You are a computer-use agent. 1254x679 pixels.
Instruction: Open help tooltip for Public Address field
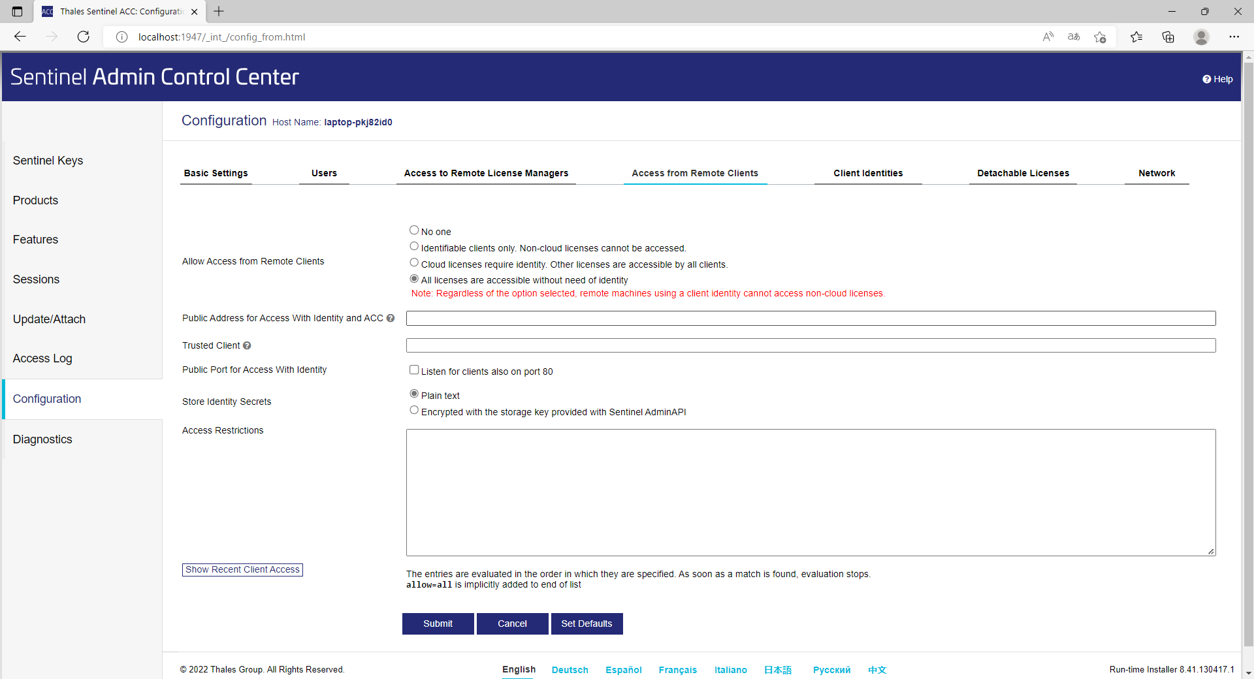point(391,318)
